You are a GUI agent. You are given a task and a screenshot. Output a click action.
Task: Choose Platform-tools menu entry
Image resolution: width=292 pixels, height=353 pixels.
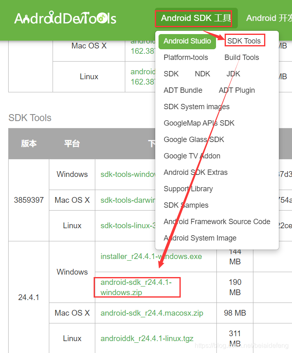point(186,57)
